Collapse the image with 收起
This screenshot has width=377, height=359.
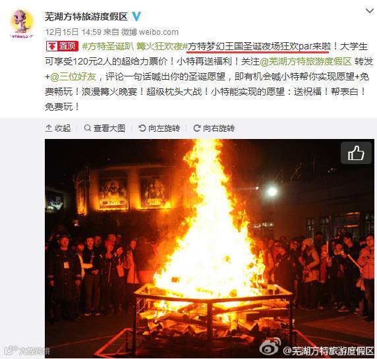tap(58, 128)
